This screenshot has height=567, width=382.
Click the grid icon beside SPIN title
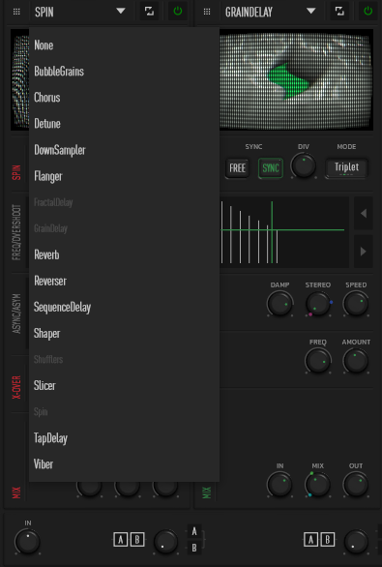click(x=16, y=12)
